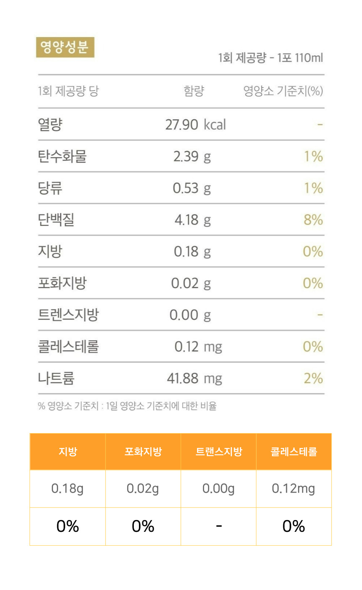Select the 트렌스지방 row label in nutrition list

[68, 315]
